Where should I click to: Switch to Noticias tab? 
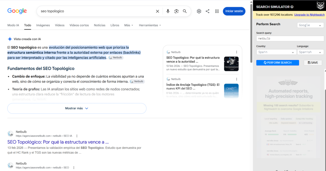coord(100,25)
